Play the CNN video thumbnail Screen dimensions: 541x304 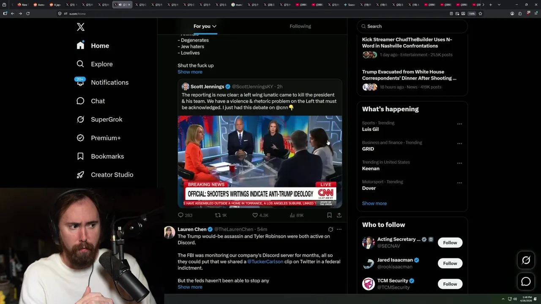260,162
